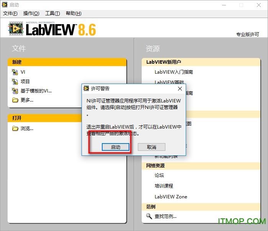Click the 范例 section header
The height and width of the screenshot is (231, 268).
click(x=201, y=207)
